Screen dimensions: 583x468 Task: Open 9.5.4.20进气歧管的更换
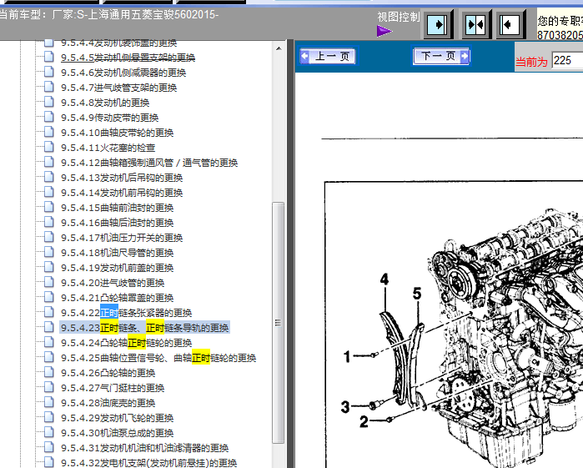click(113, 283)
